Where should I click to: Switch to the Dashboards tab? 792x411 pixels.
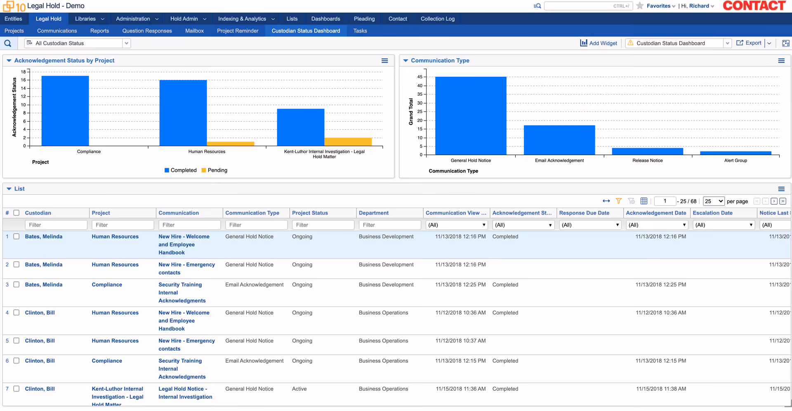(x=325, y=19)
